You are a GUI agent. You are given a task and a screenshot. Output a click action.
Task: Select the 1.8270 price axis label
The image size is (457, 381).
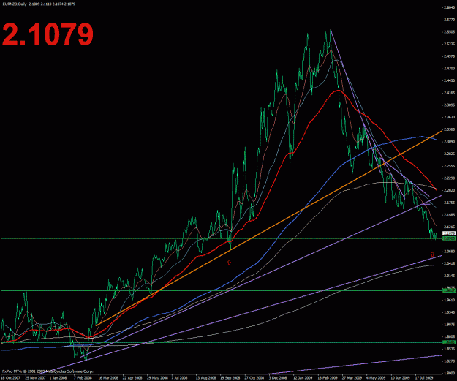click(450, 361)
